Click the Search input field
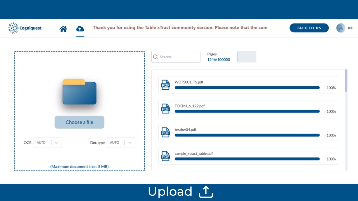 (176, 57)
